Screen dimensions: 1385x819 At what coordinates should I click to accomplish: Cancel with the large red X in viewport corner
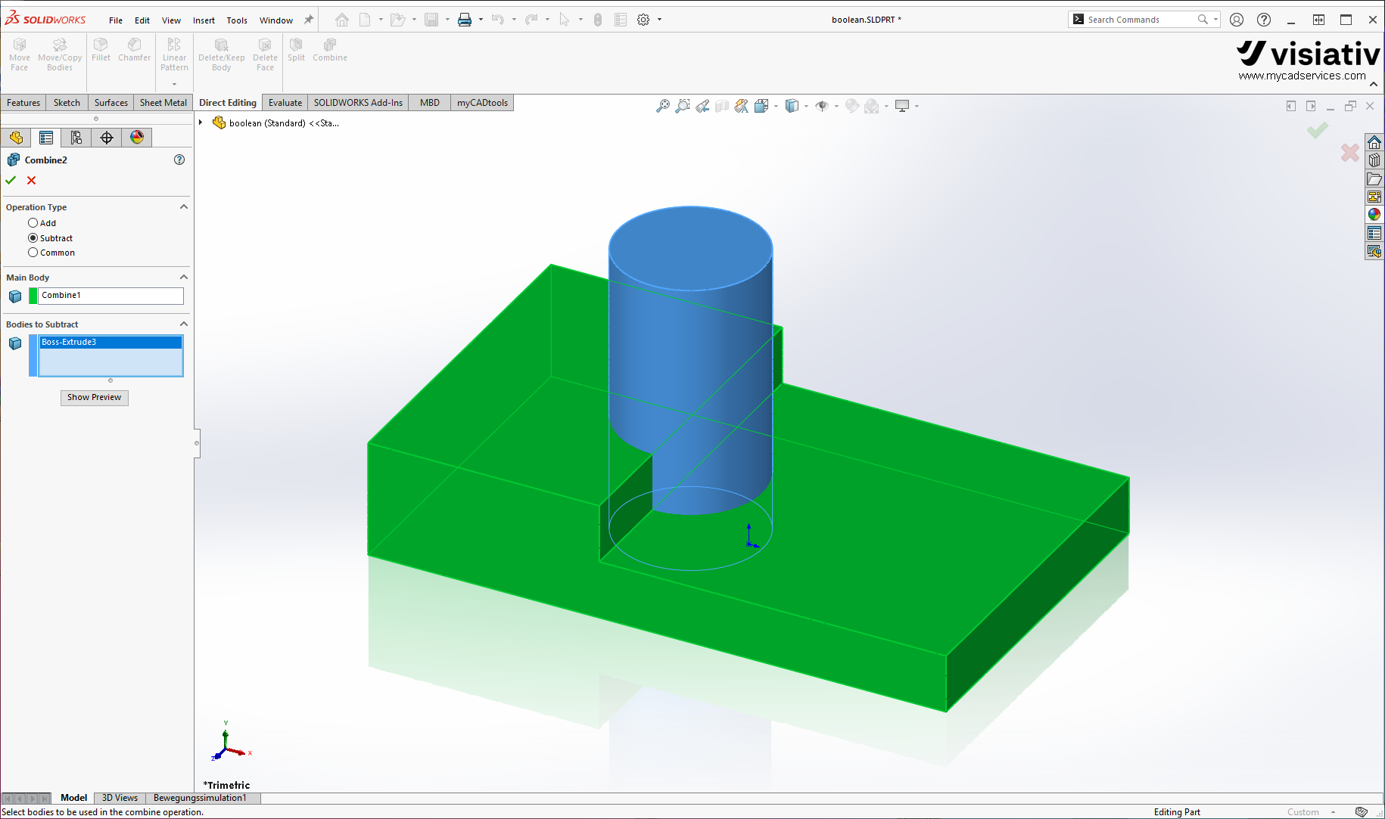pos(1350,153)
